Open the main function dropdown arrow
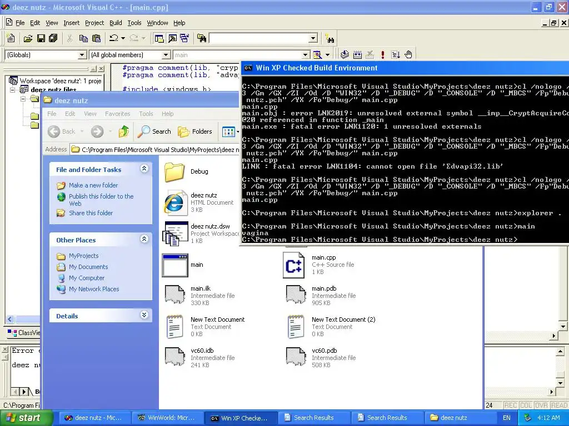569x426 pixels. (306, 55)
